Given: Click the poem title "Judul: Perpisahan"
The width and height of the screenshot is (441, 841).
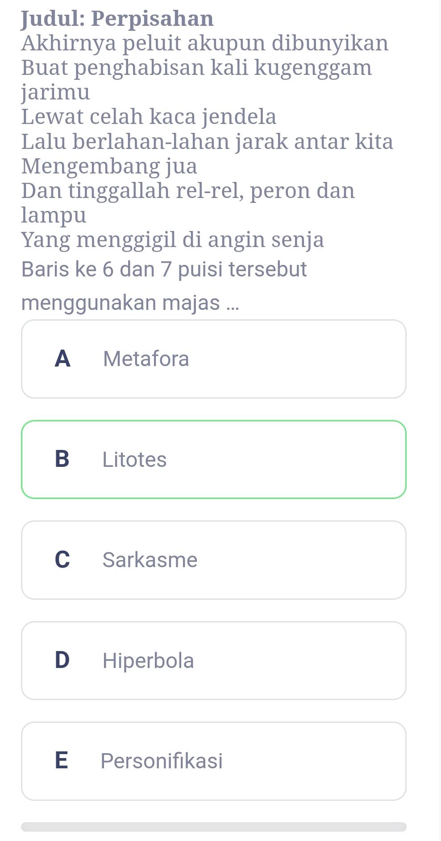Looking at the screenshot, I should point(117,19).
